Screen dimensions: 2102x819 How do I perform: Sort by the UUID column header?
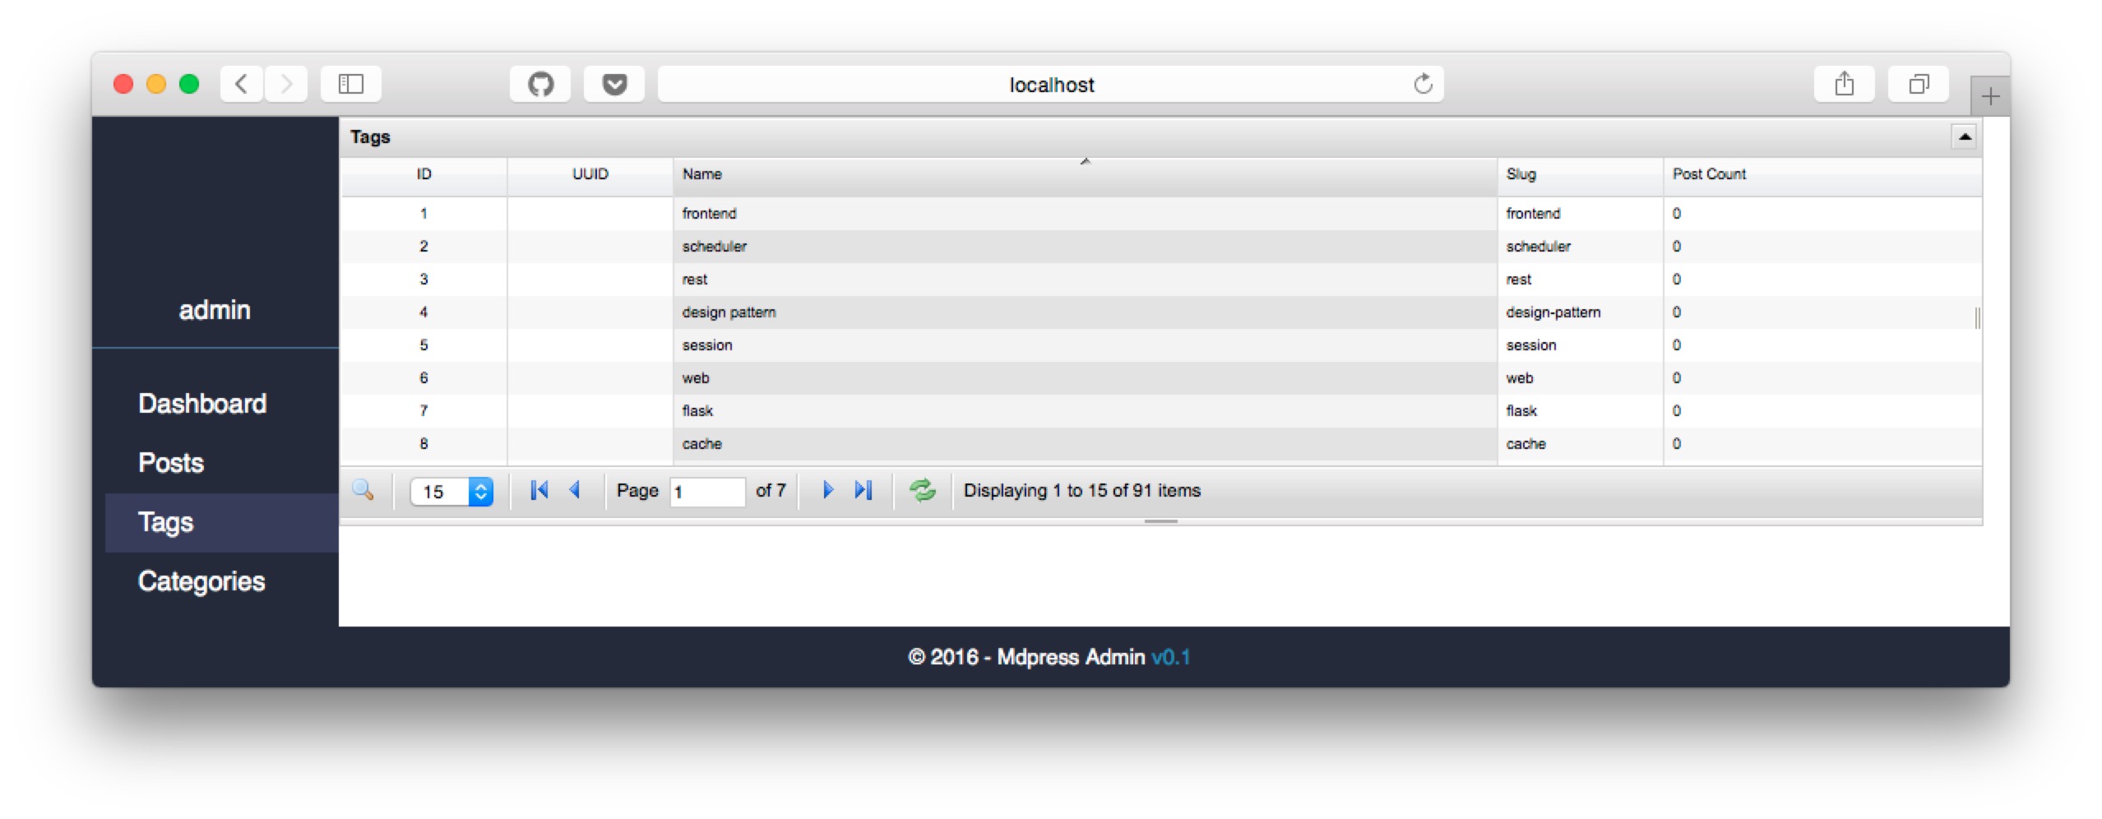590,174
